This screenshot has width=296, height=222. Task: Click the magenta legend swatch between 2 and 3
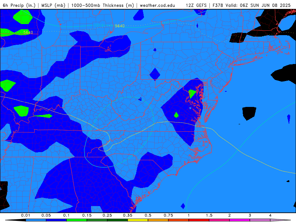[x=240, y=220]
